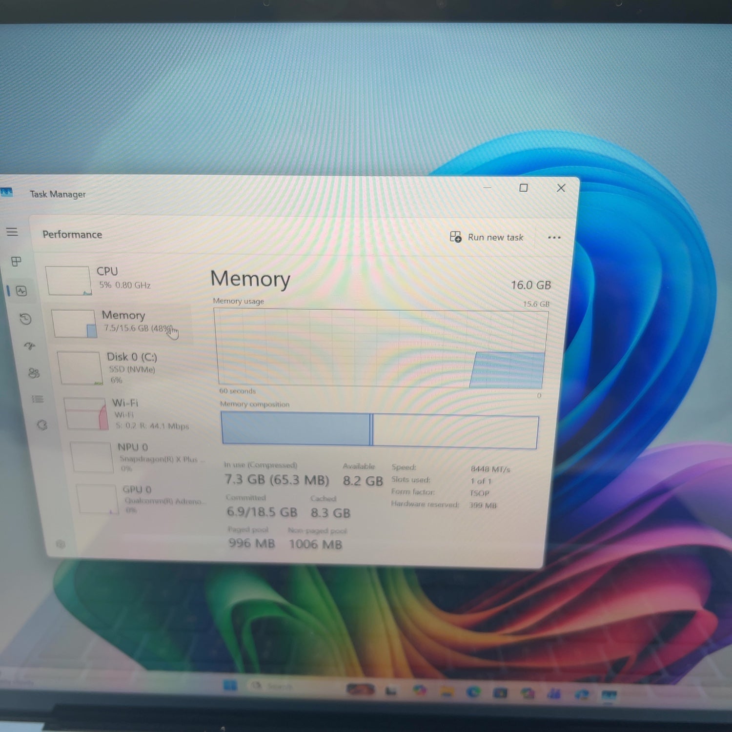Click the Form factor value TSOP
Image resolution: width=732 pixels, height=732 pixels.
click(x=479, y=493)
